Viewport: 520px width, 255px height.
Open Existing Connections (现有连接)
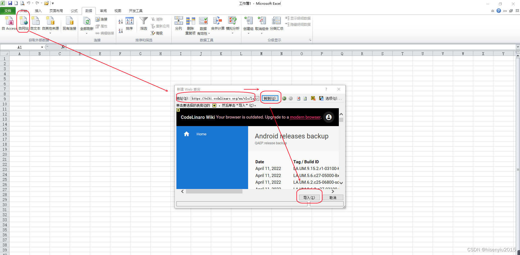click(x=69, y=23)
